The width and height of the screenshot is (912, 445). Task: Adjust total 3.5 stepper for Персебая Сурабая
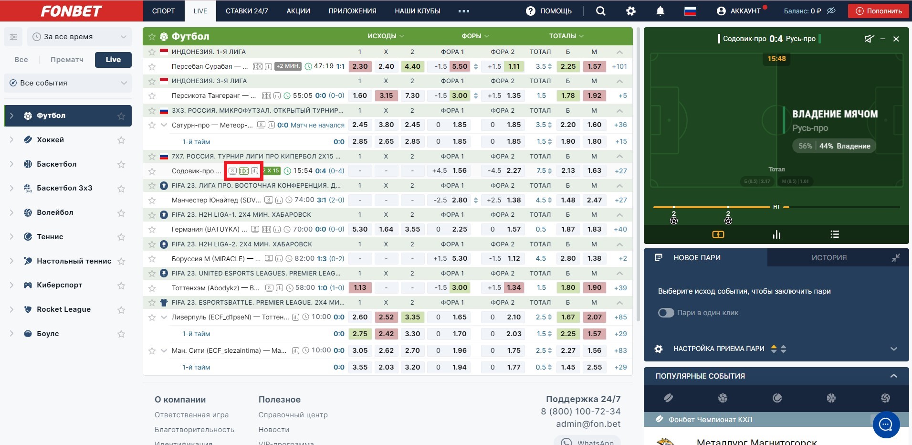(x=550, y=67)
